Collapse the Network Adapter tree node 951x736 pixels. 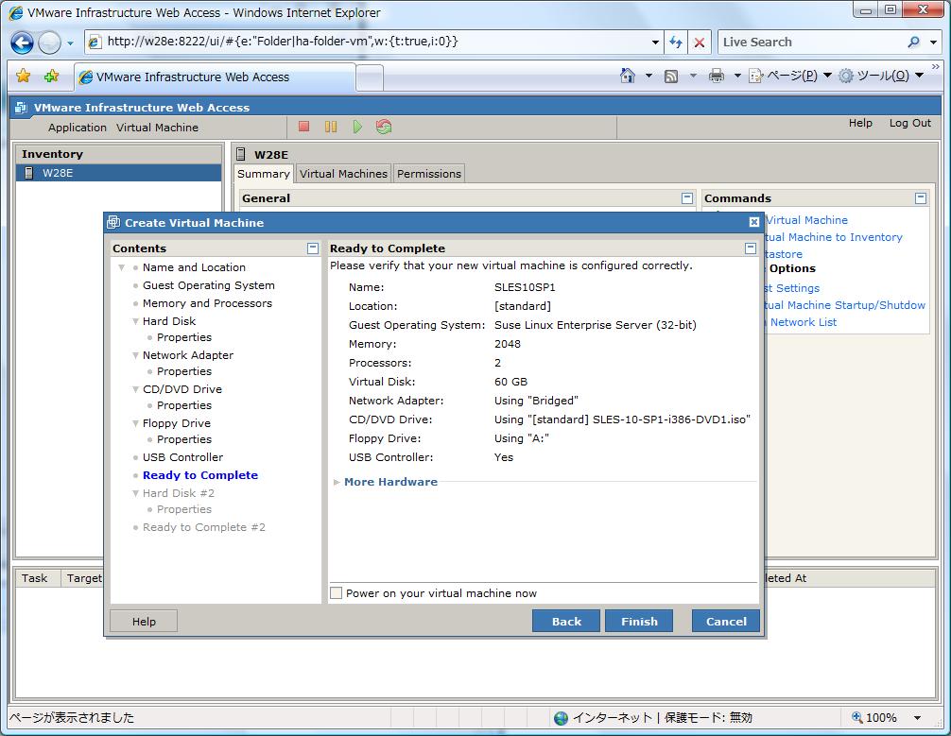(x=136, y=355)
